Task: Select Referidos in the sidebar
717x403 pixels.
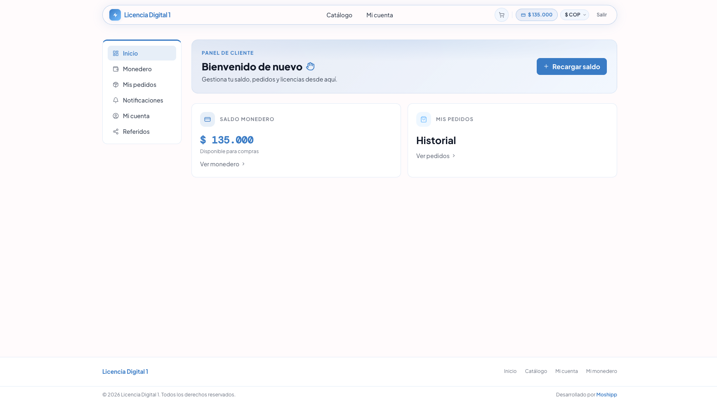Action: click(136, 131)
